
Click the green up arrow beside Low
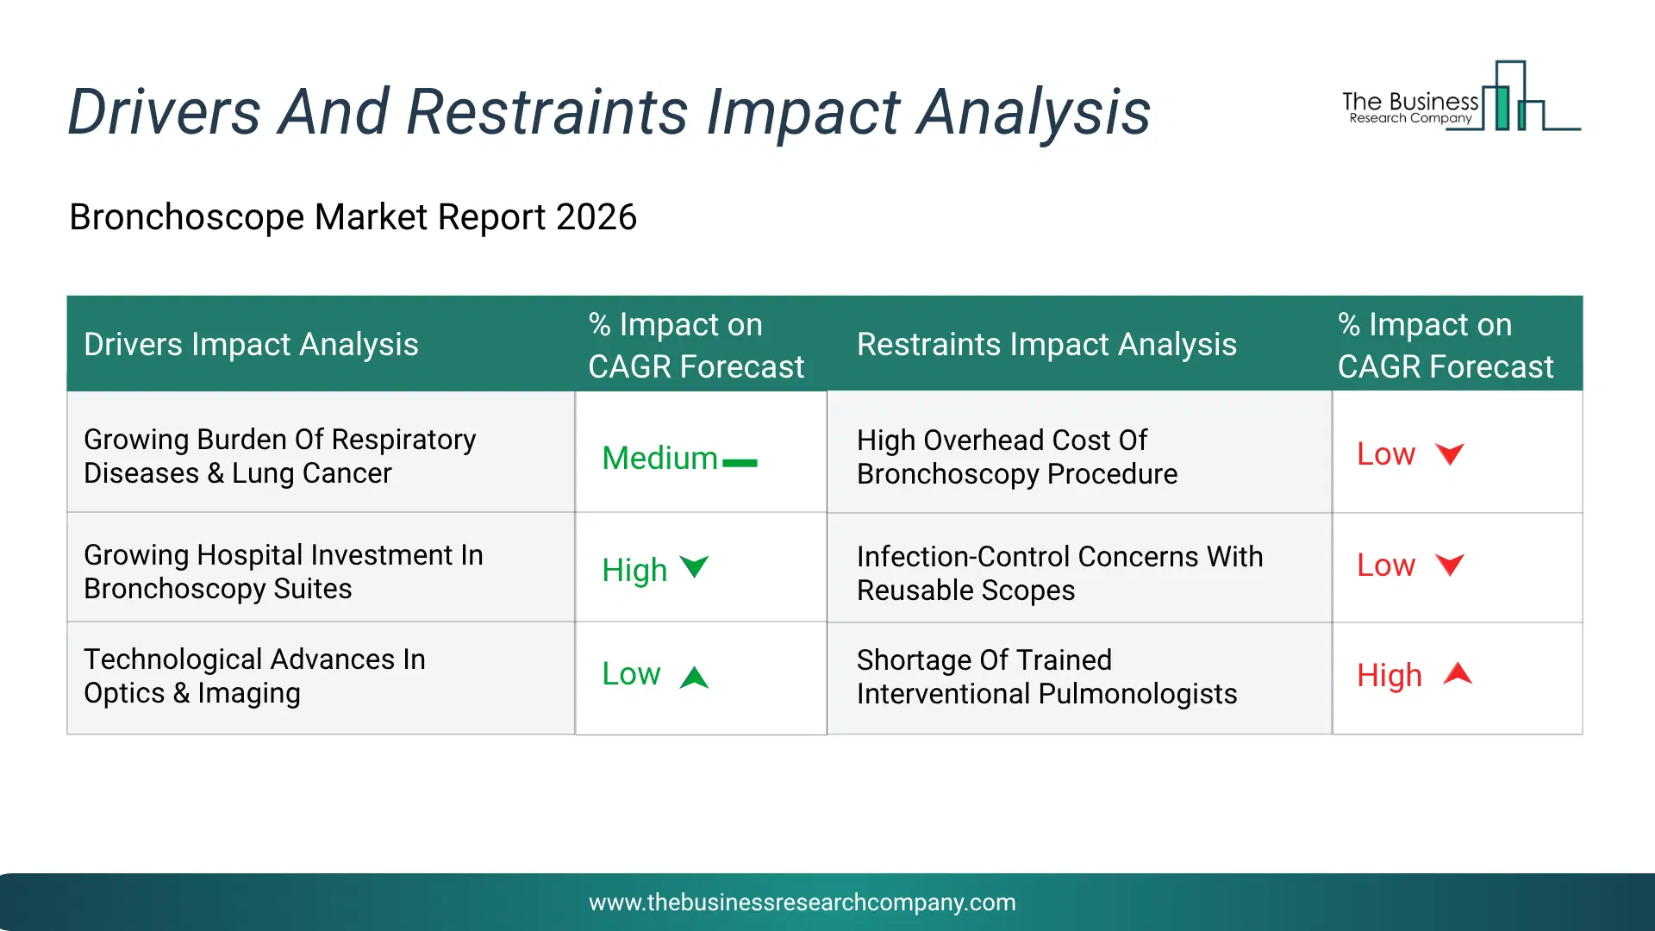click(x=694, y=678)
